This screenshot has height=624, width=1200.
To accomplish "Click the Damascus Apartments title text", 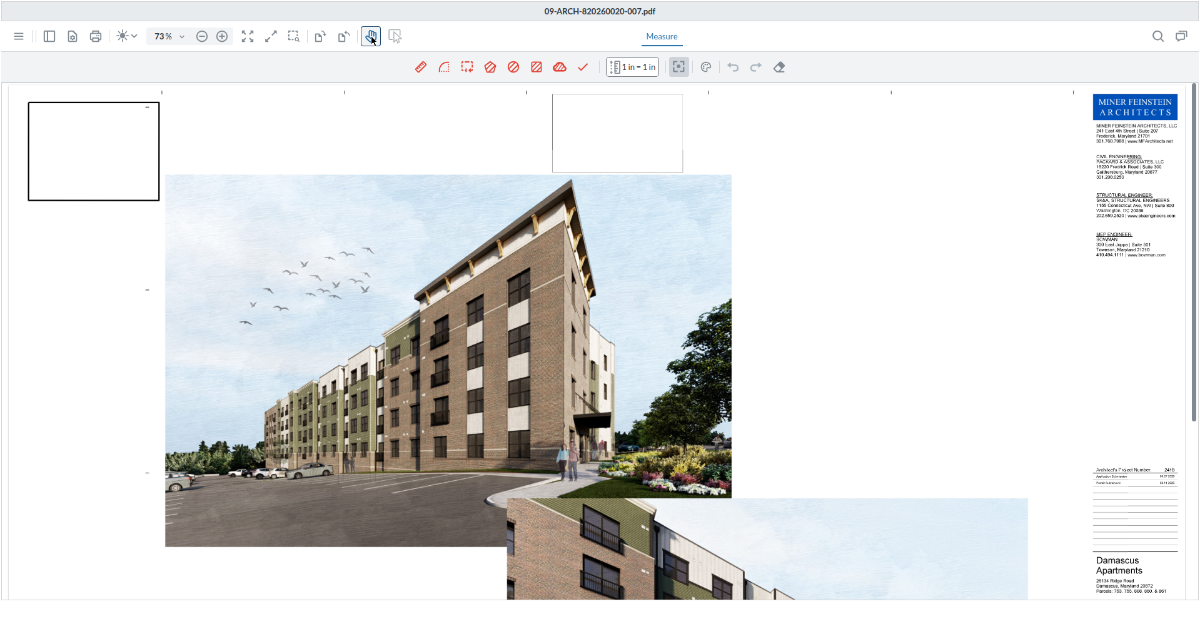I will [x=1119, y=565].
